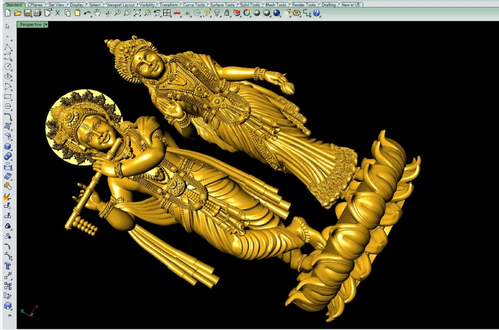Open the New in V5 tab
This screenshot has width=499, height=330.
pyautogui.click(x=350, y=5)
